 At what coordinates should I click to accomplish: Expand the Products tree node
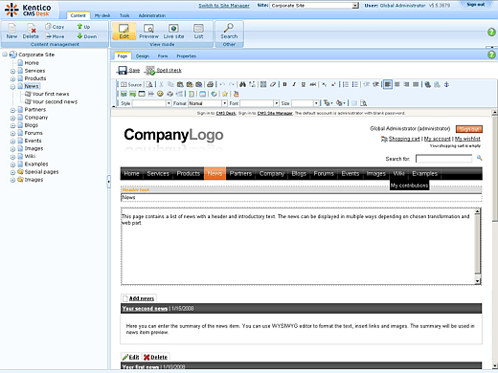pyautogui.click(x=12, y=78)
